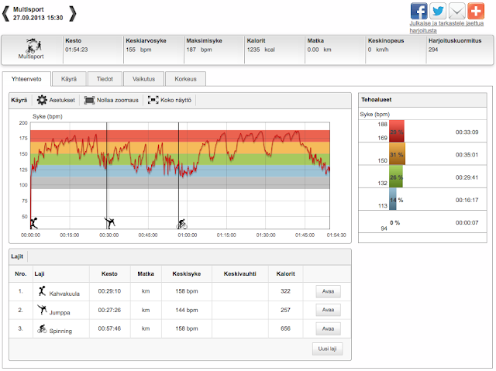Click duration 00:57:46 cell
Viewport: 496px width, 371px height.
pos(109,328)
